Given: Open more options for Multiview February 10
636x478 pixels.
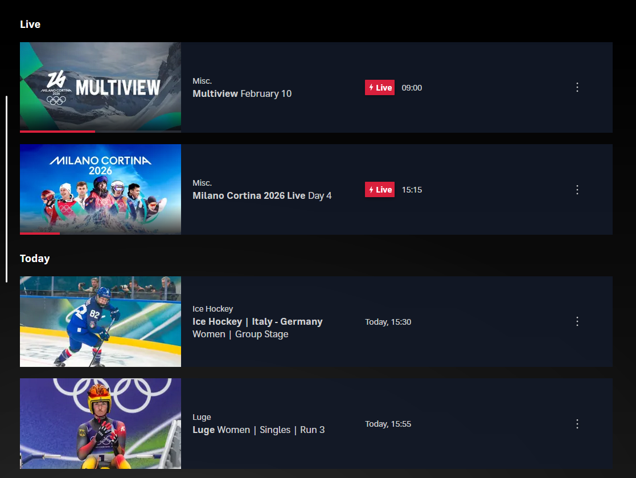Looking at the screenshot, I should [577, 87].
